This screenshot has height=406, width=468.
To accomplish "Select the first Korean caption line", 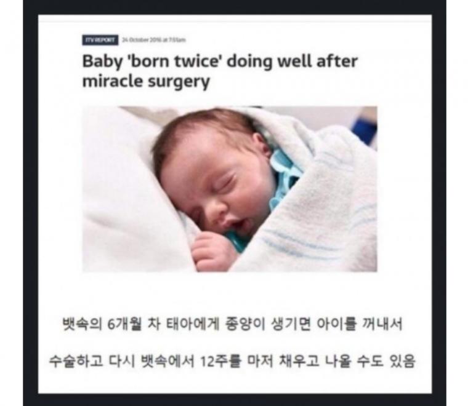I will (x=232, y=324).
